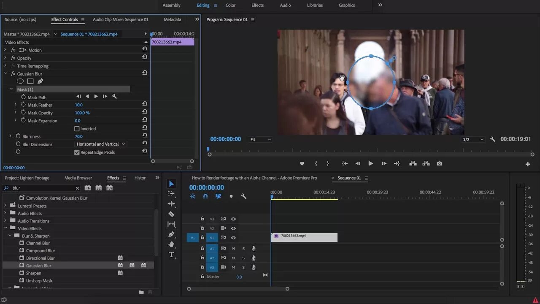The image size is (540, 304).
Task: Click the Export Frame camera icon
Action: 440,164
